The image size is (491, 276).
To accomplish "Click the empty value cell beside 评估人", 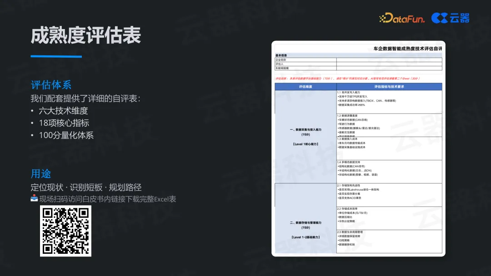I will [x=389, y=64].
